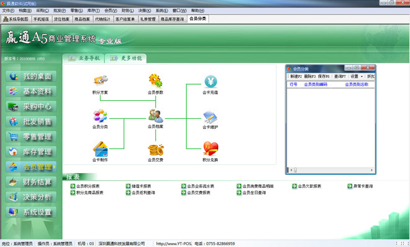Click the green arrow beside 会员积分报表
Viewport: 410px width, 247px height.
tap(73, 186)
